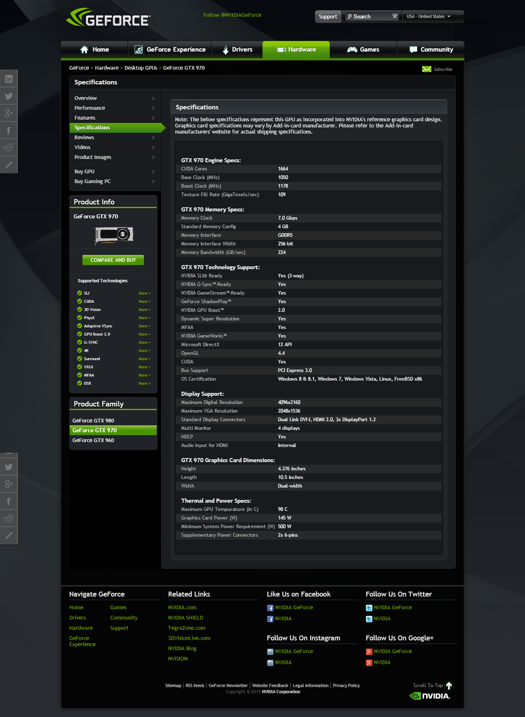Click the Facebook icon beside NVIDIA GeForce in the footer
525x717 pixels.
270,608
